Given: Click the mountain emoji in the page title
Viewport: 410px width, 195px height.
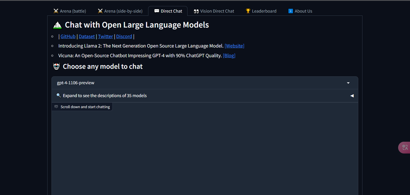Looking at the screenshot, I should click(57, 25).
